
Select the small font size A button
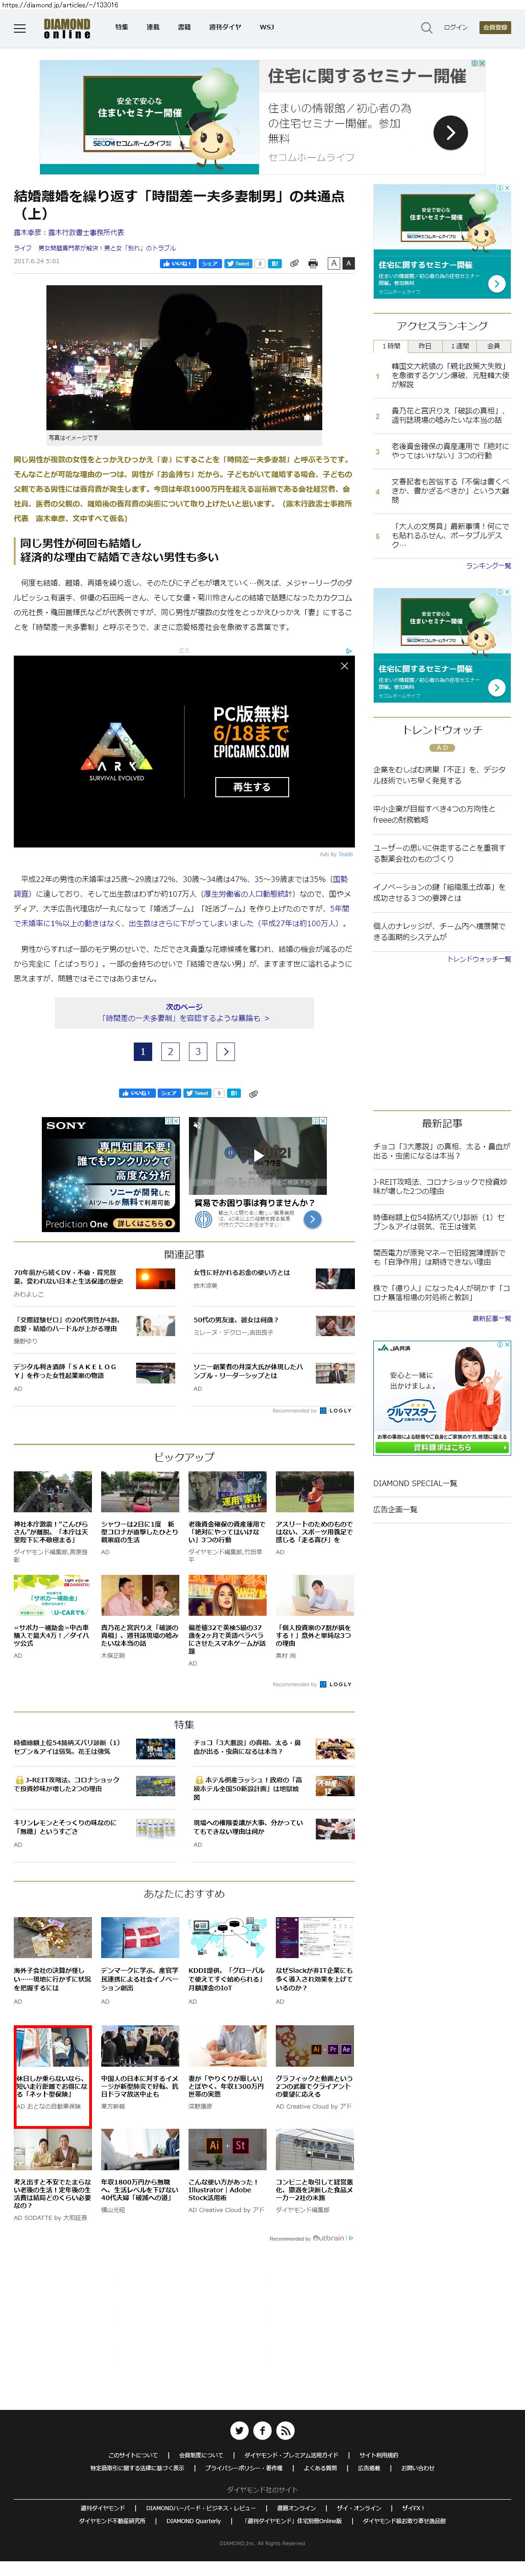coord(334,264)
